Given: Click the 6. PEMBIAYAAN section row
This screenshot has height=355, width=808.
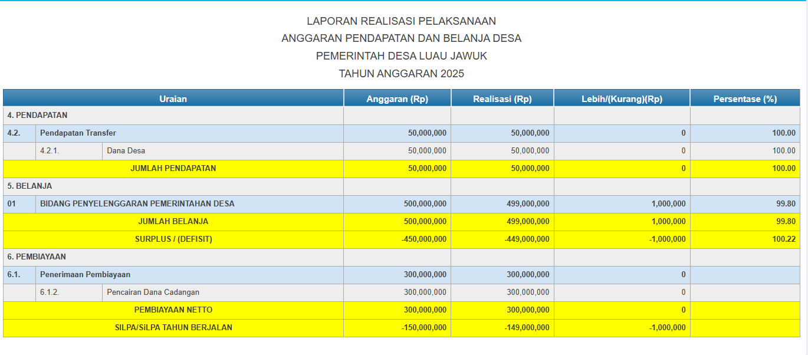Looking at the screenshot, I should point(37,257).
